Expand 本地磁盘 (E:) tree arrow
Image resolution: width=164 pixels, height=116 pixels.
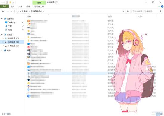click(3, 46)
